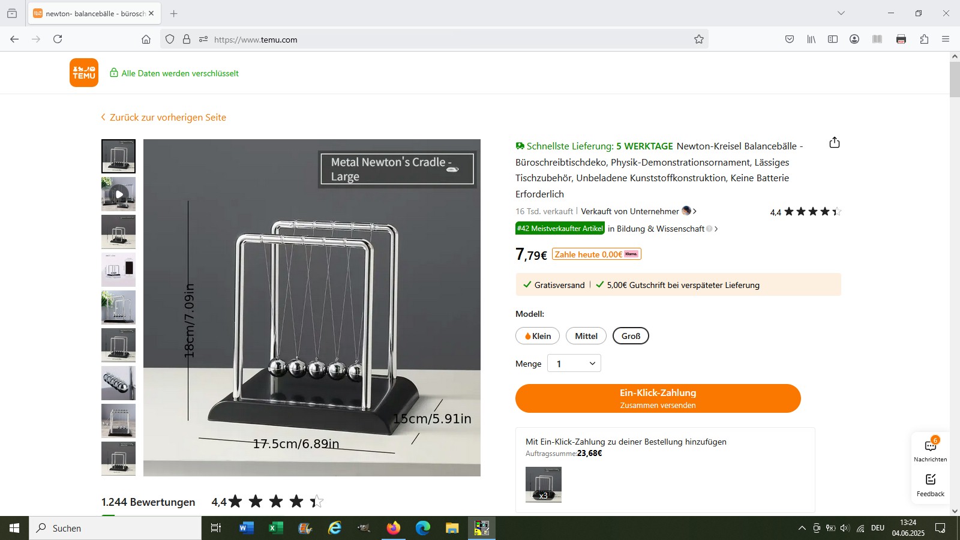Screen dimensions: 960x540
Task: Share this product via share icon
Action: pyautogui.click(x=834, y=143)
